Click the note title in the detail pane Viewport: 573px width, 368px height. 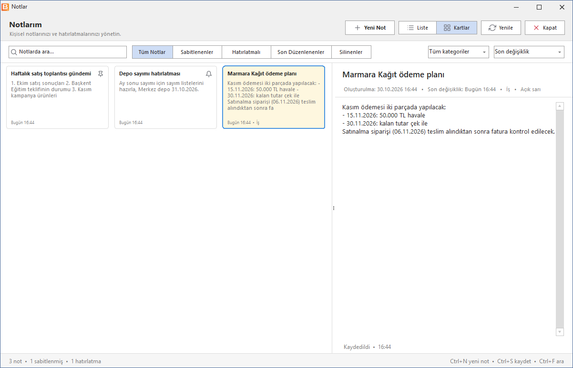[x=393, y=75]
